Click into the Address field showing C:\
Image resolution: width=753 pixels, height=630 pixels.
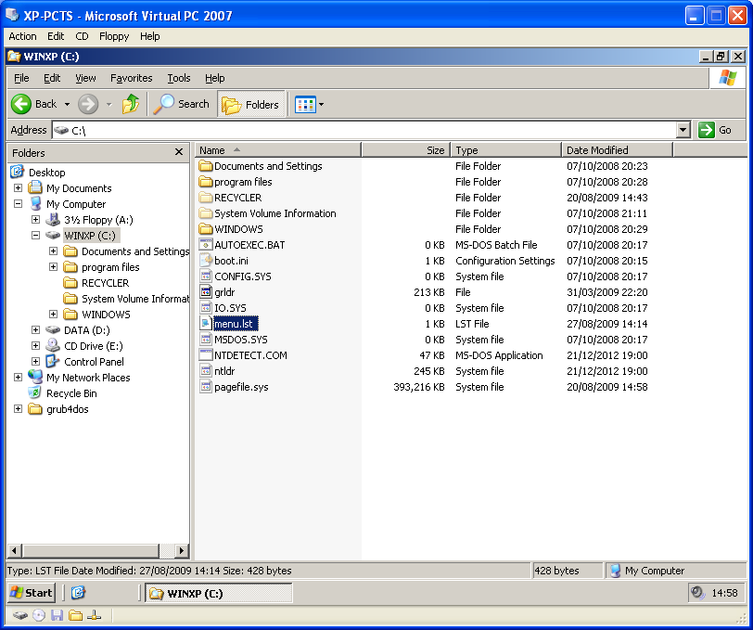point(364,130)
